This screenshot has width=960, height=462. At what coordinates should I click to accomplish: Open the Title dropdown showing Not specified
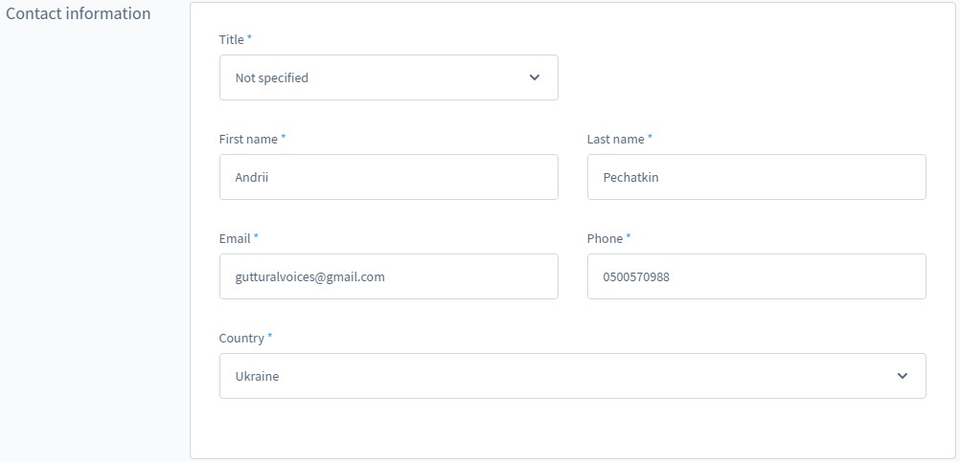pyautogui.click(x=388, y=77)
